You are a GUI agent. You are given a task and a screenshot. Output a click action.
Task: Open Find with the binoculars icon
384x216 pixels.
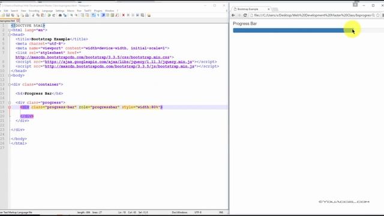[x=60, y=15]
